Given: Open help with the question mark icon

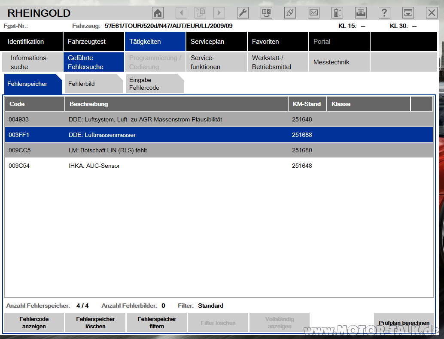Looking at the screenshot, I should click(x=384, y=13).
